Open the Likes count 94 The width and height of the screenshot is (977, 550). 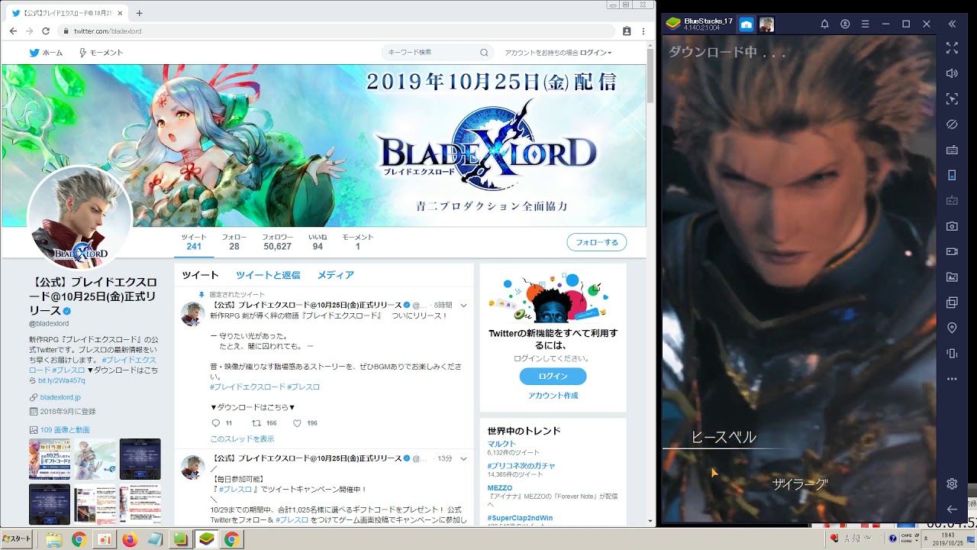pyautogui.click(x=318, y=242)
